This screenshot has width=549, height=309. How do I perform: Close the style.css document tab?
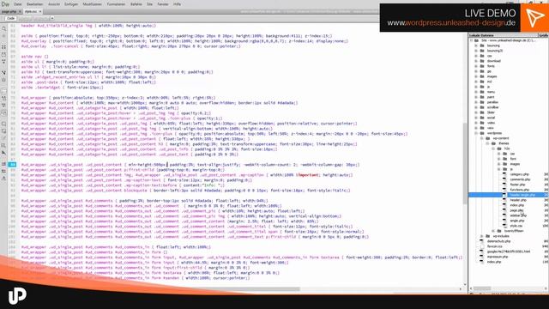(x=40, y=11)
